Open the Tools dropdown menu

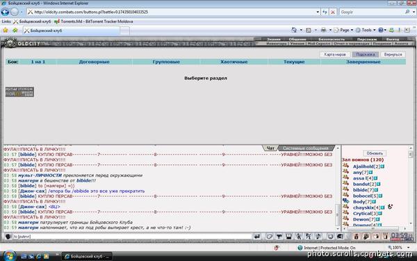click(x=366, y=30)
